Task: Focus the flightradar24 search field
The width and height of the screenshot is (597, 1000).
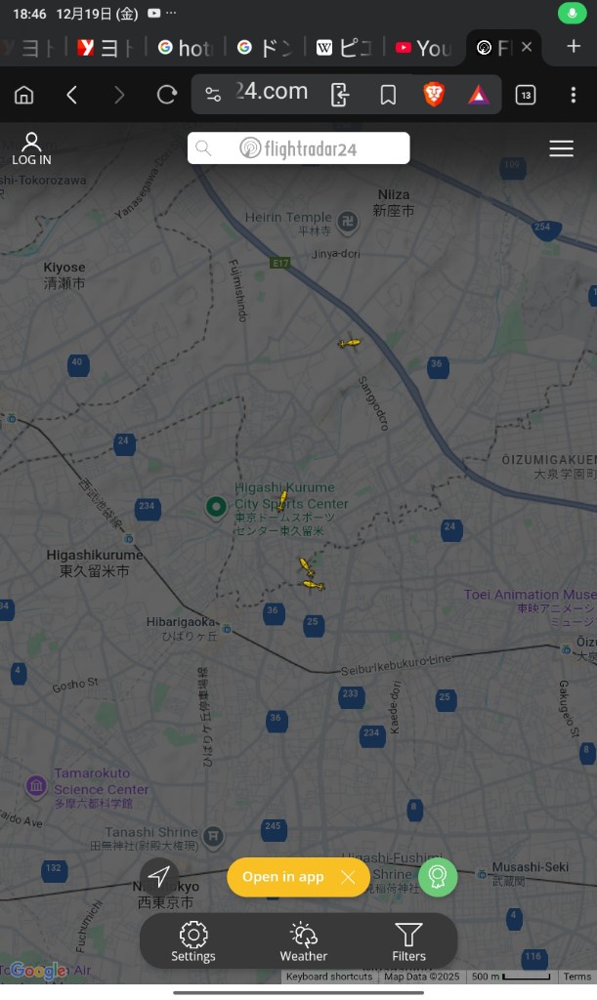Action: pos(299,148)
